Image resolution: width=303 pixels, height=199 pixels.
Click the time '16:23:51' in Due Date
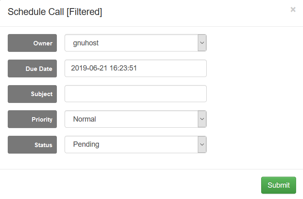pos(122,68)
